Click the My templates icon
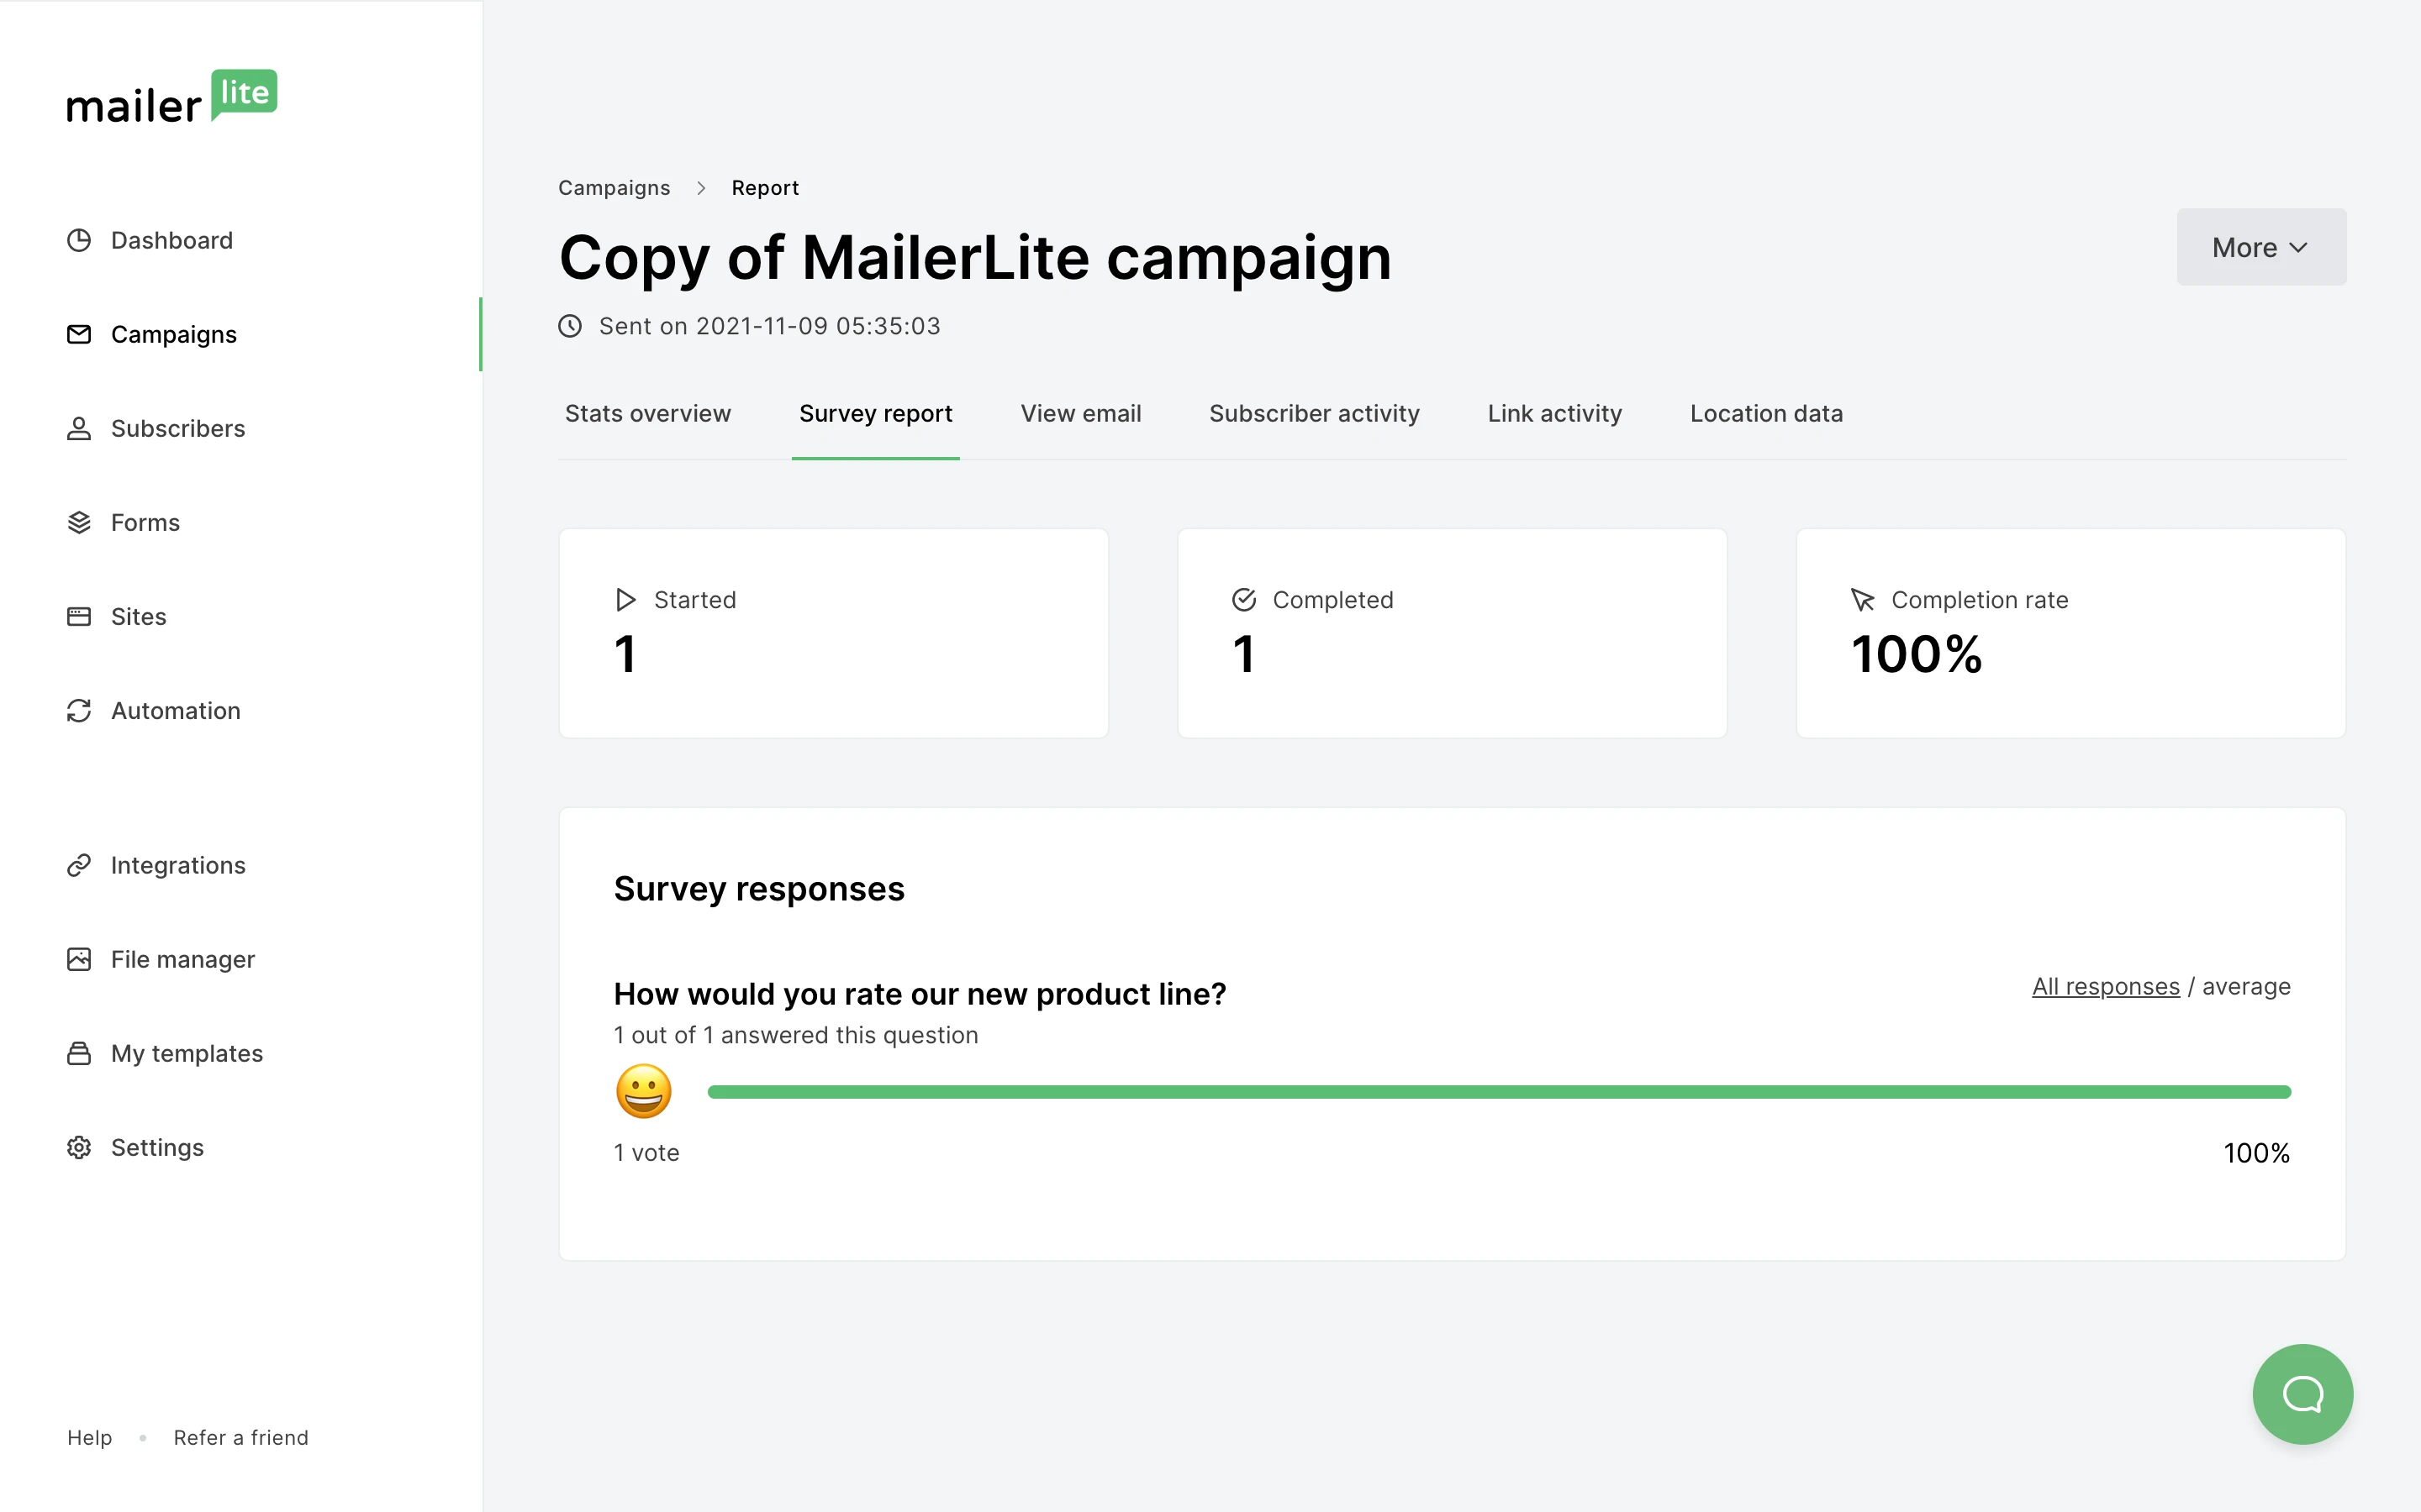The height and width of the screenshot is (1512, 2421). [79, 1053]
